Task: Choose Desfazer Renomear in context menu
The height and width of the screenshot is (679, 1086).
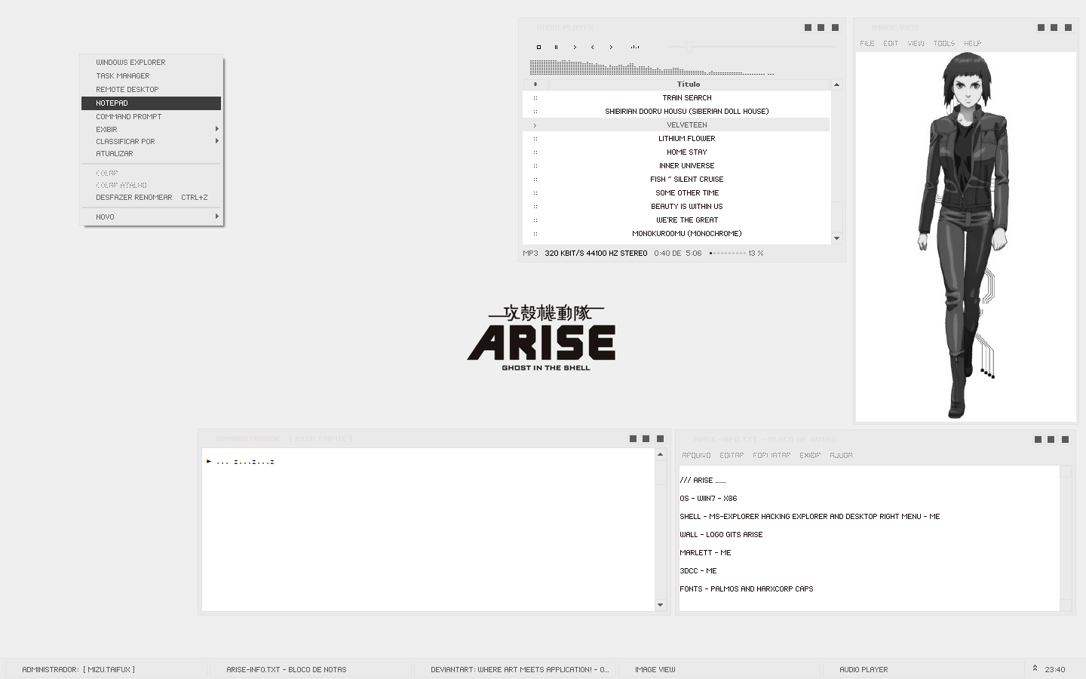Action: (x=151, y=198)
